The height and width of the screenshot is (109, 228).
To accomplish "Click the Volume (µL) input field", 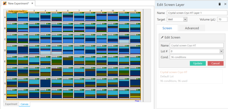I will [x=222, y=19].
